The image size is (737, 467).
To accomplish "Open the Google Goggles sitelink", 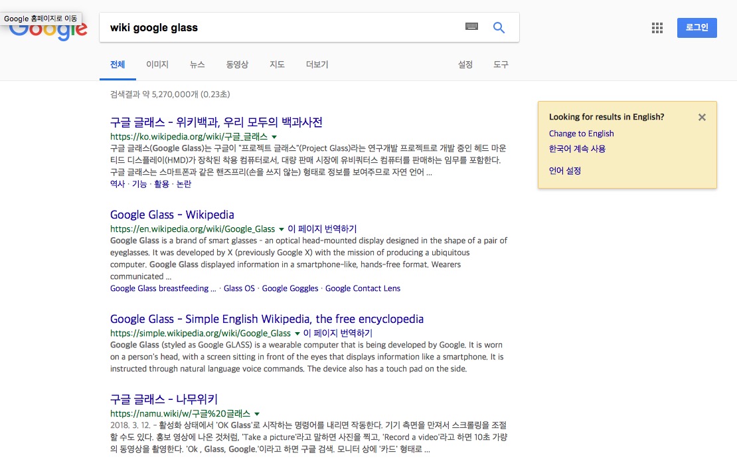I will click(290, 288).
